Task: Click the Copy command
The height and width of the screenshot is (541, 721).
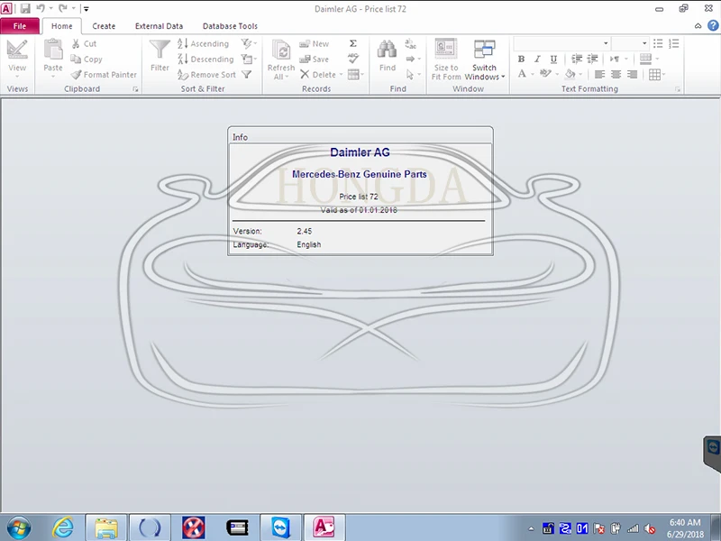Action: [x=87, y=60]
